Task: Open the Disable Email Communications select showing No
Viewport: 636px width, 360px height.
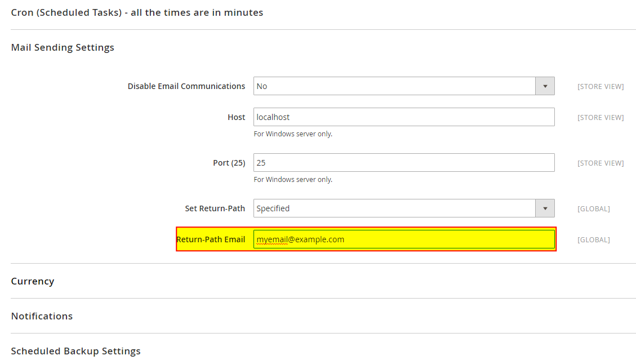Action: point(394,86)
